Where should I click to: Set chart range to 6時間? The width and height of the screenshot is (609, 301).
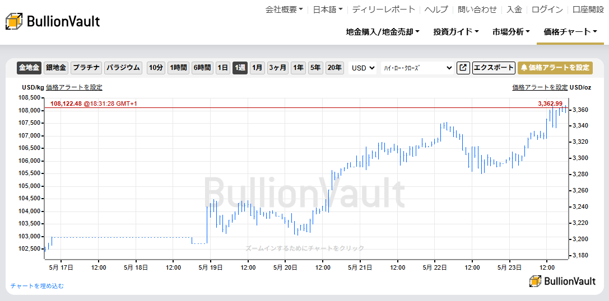pyautogui.click(x=202, y=68)
